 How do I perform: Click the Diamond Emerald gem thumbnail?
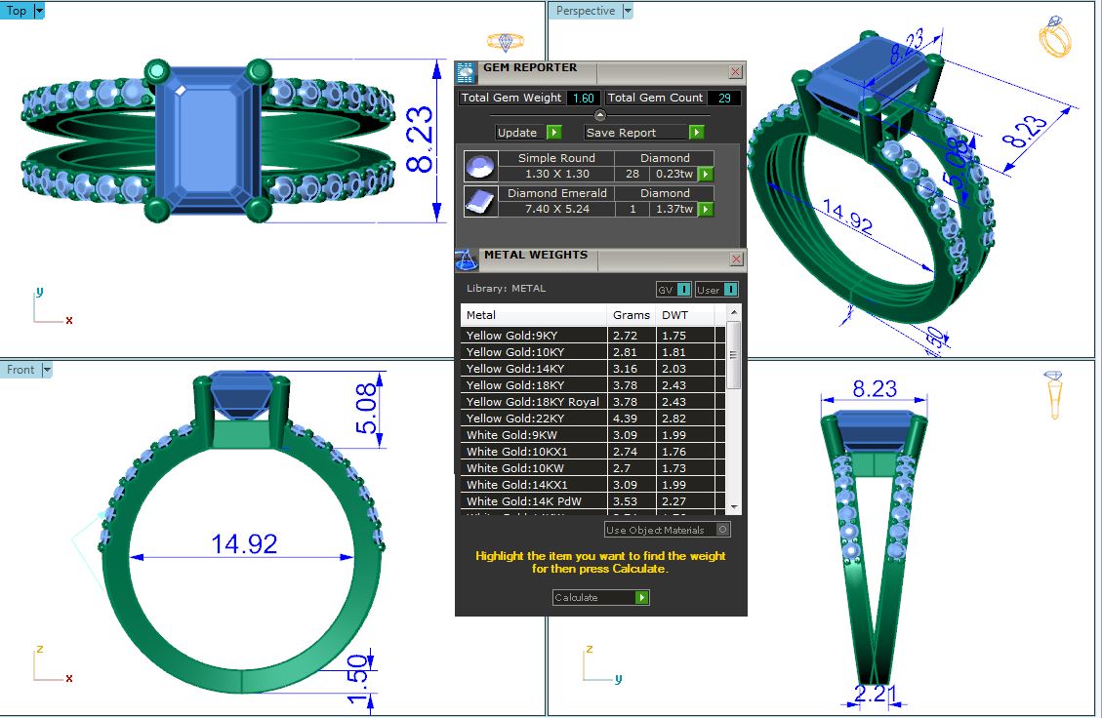[x=477, y=202]
